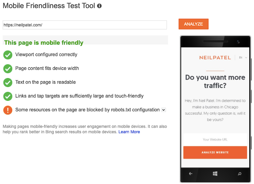The height and width of the screenshot is (184, 254).
Task: Click the 'Do you want more traffic?' headline
Action: 215,81
